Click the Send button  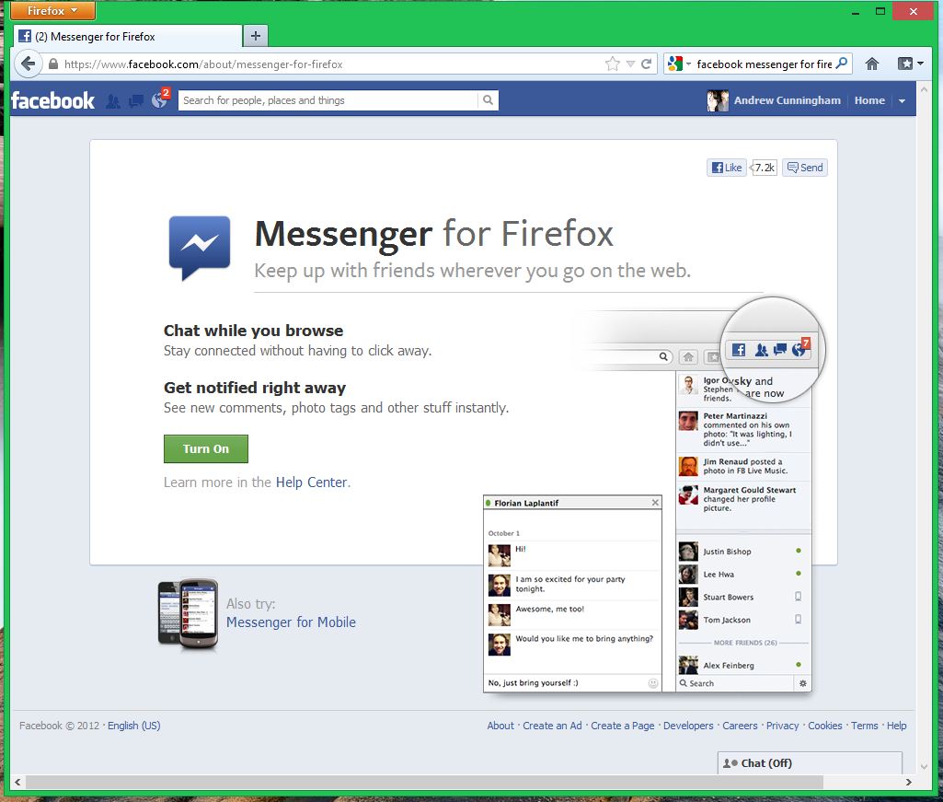805,168
